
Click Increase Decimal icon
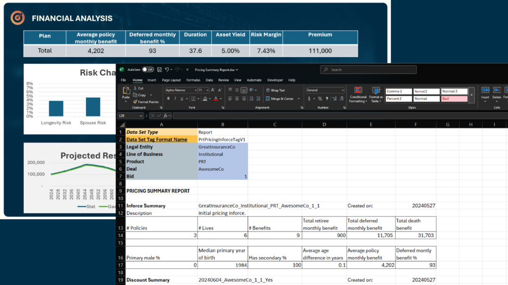click(x=334, y=98)
